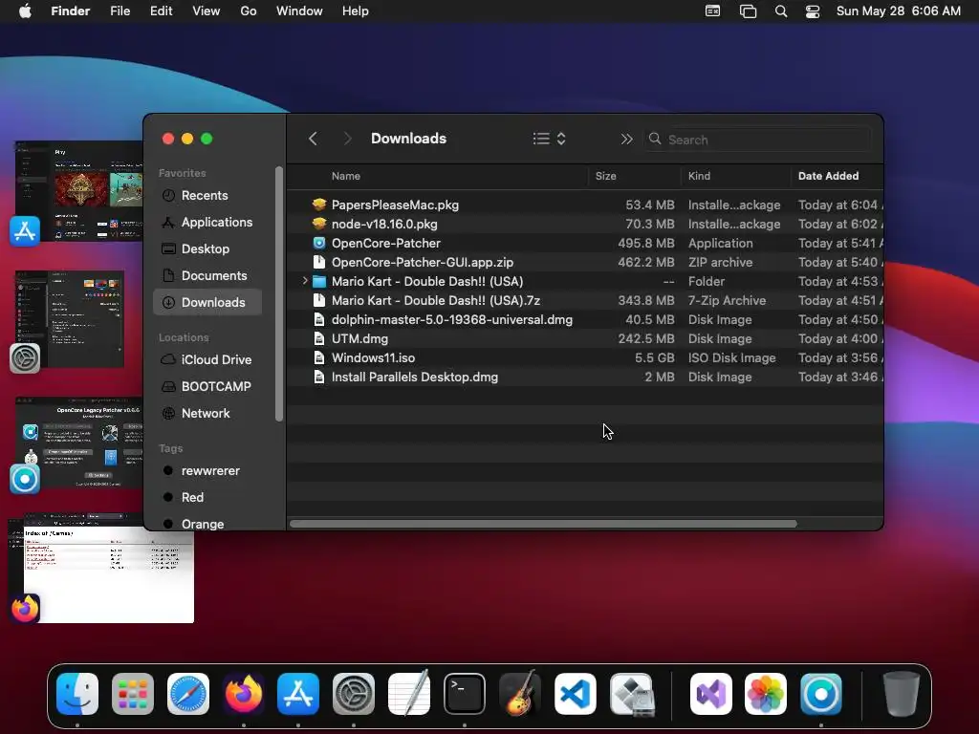This screenshot has height=734, width=979.
Task: Open Firefox from the Dock
Action: [x=244, y=694]
